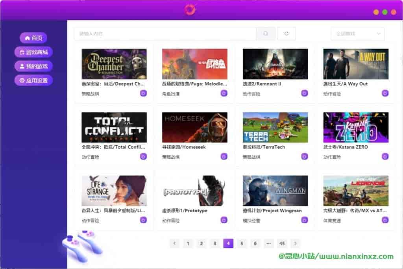
Task: Click the round purple icon on Life is Strange card
Action: [x=143, y=220]
